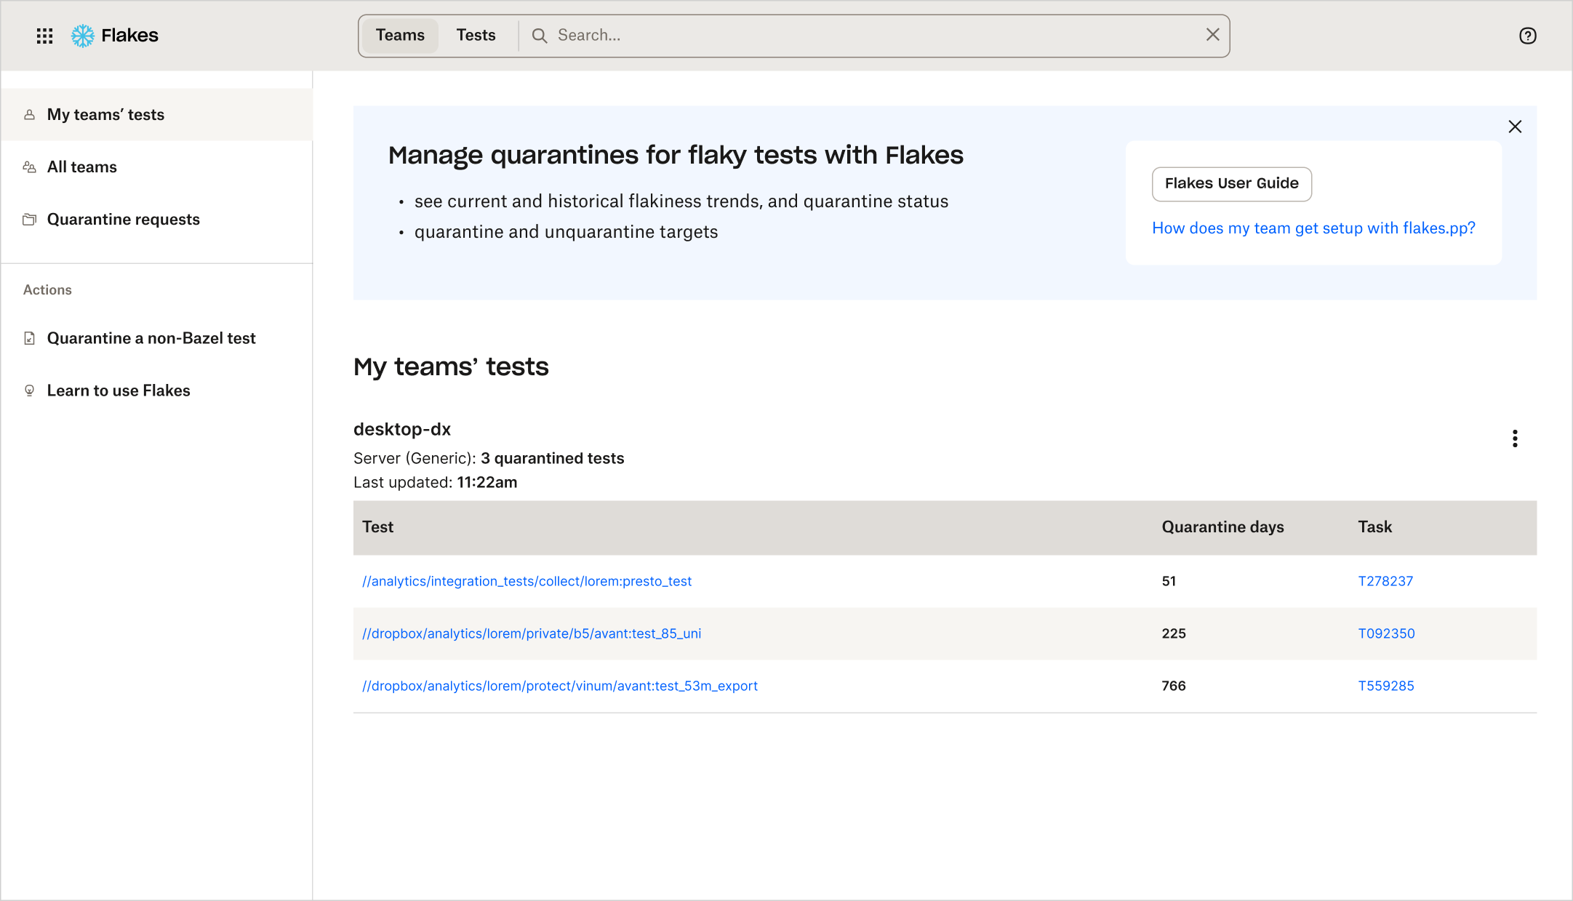Open the app grid launcher icon
Screen dimensions: 1573x901
click(x=44, y=36)
